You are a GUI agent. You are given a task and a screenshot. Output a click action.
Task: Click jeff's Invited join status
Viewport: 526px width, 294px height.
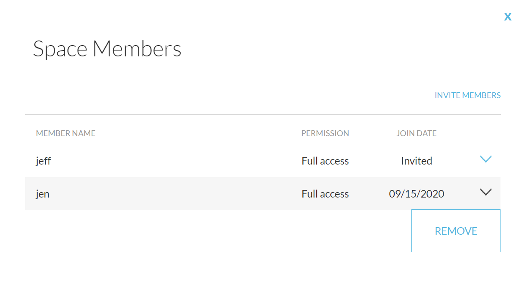[416, 161]
